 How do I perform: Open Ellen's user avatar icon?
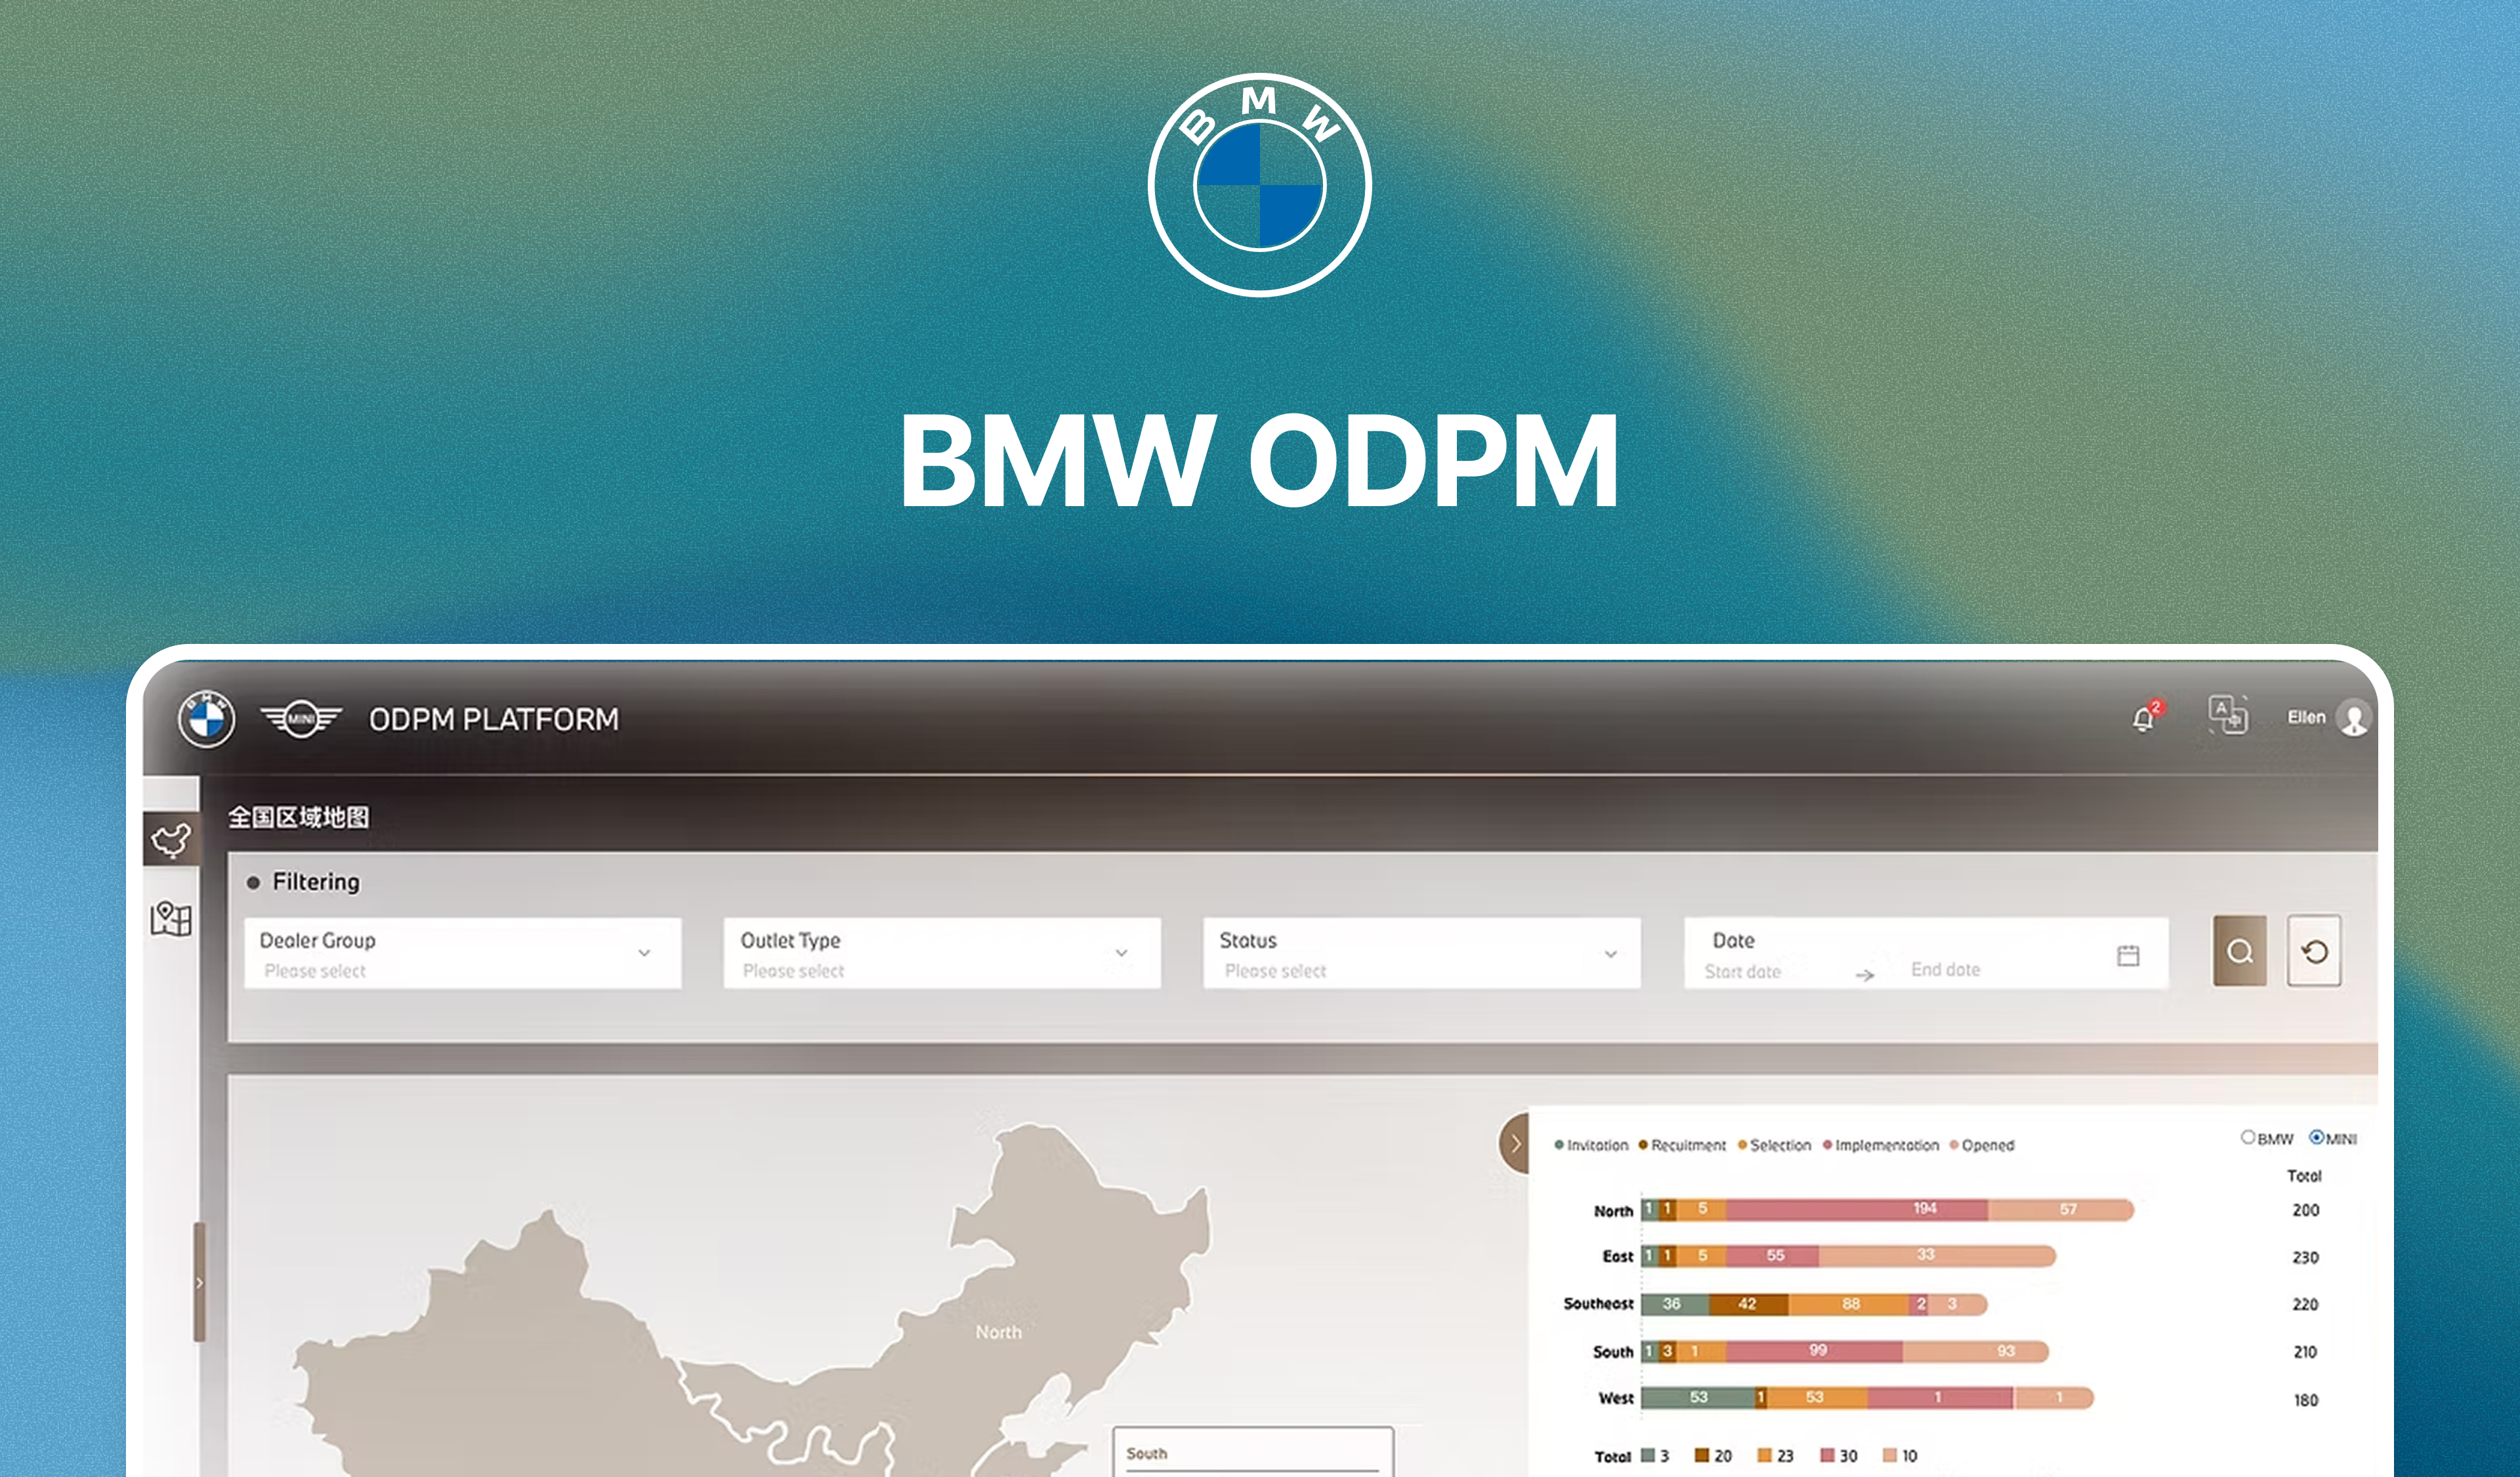click(2354, 718)
